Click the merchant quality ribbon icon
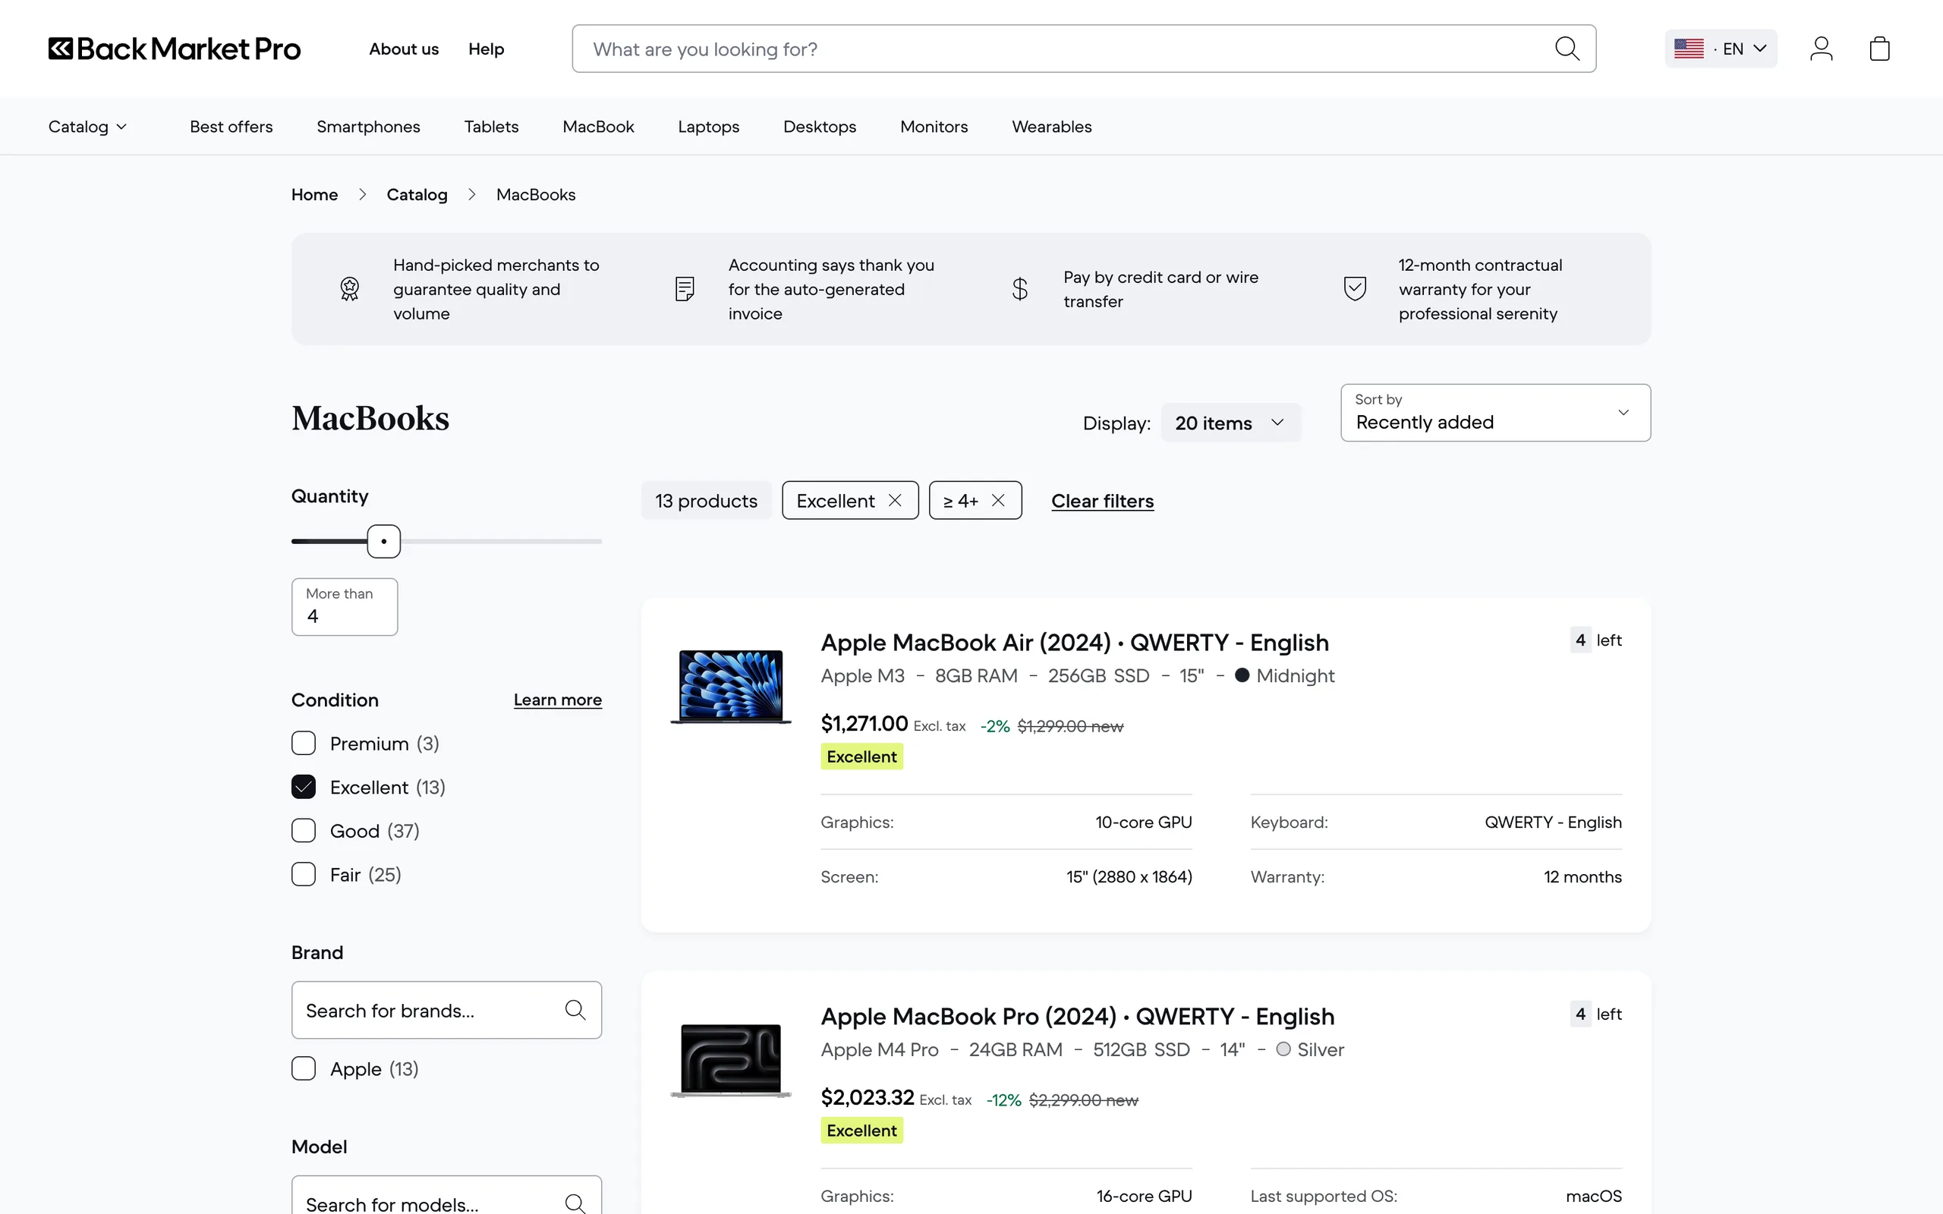This screenshot has height=1214, width=1943. [349, 289]
